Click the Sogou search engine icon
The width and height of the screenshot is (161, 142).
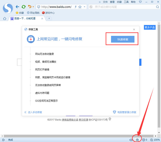pos(91,7)
